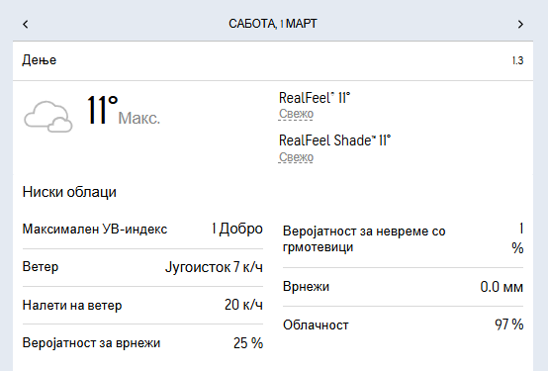Select the Максимален УВ-индекс row
This screenshot has height=371, width=548.
pyautogui.click(x=142, y=230)
